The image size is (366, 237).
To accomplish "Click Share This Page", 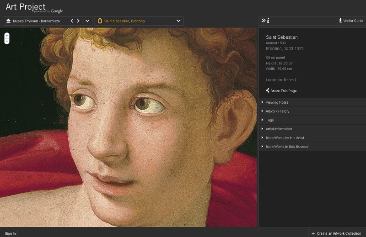I will tap(283, 91).
